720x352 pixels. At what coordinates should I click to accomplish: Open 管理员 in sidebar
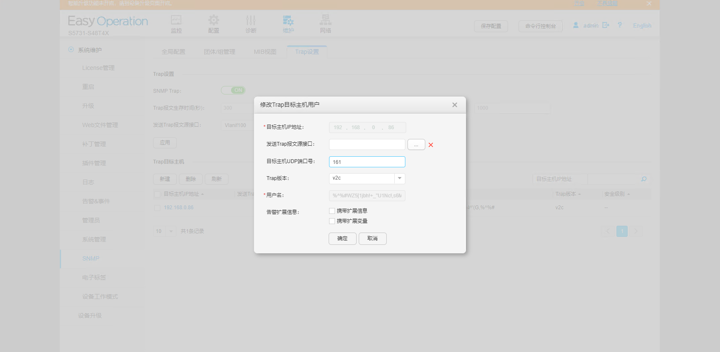click(x=91, y=220)
